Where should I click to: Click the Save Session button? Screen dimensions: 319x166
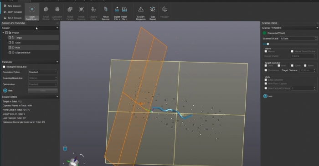[x=13, y=18]
